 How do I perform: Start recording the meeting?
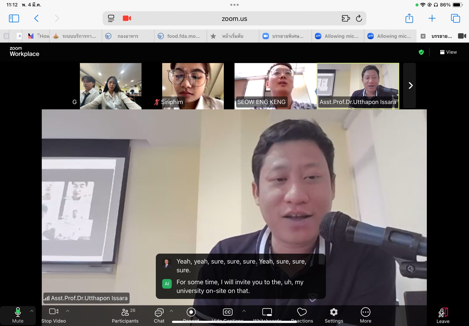(191, 313)
